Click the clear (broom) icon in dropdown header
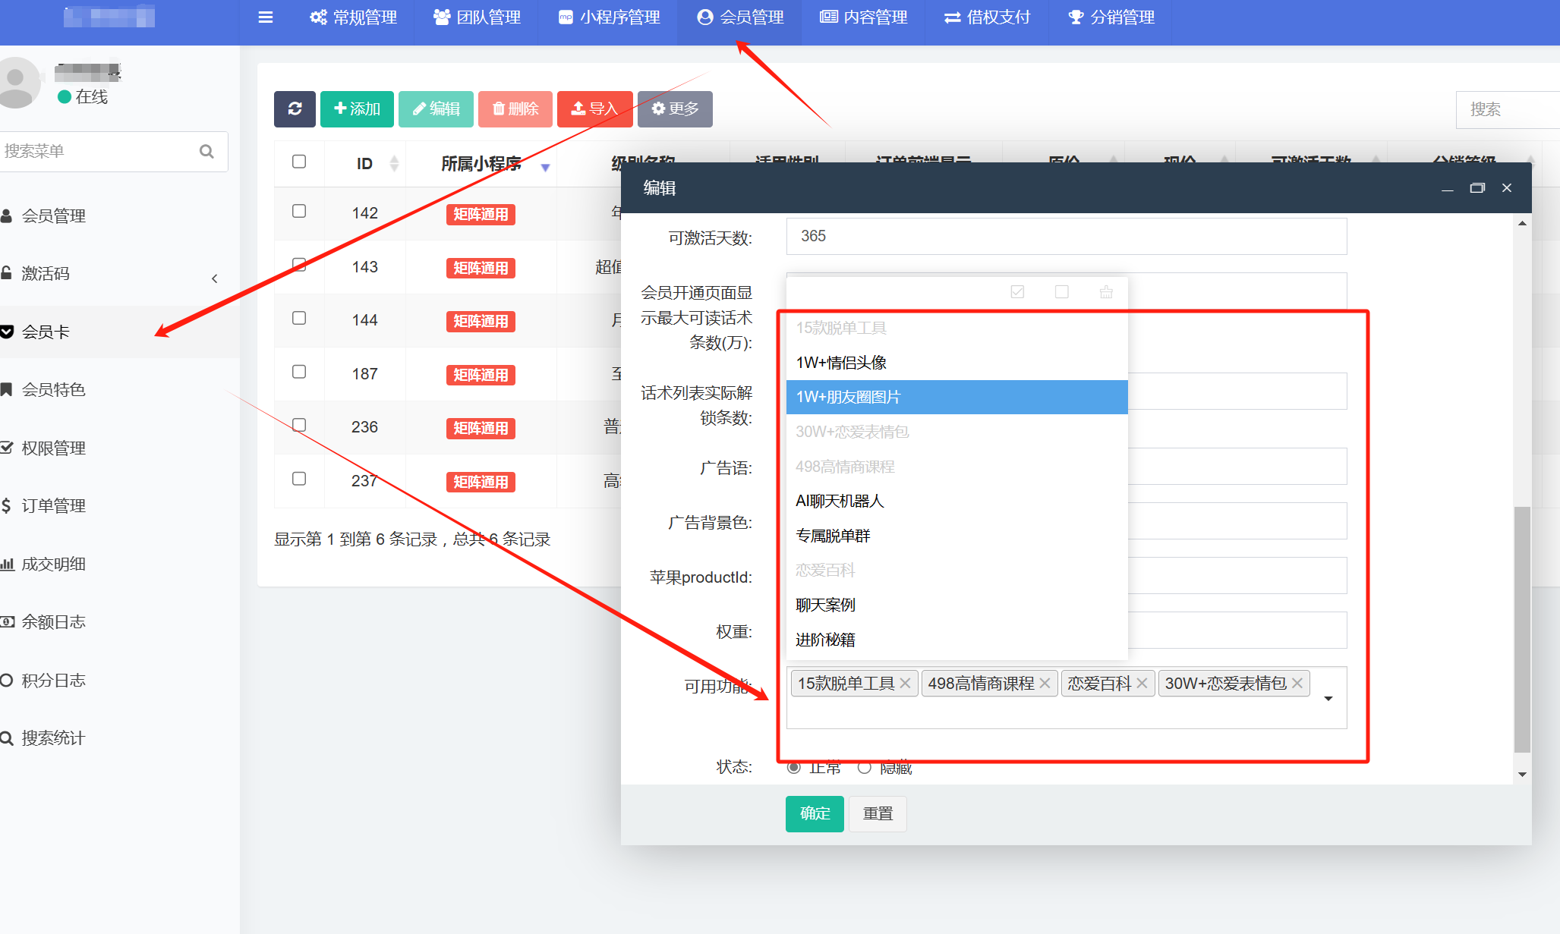 pyautogui.click(x=1106, y=292)
